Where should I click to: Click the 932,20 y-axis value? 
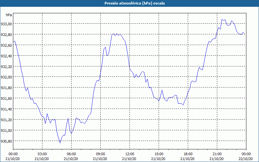point(6,67)
